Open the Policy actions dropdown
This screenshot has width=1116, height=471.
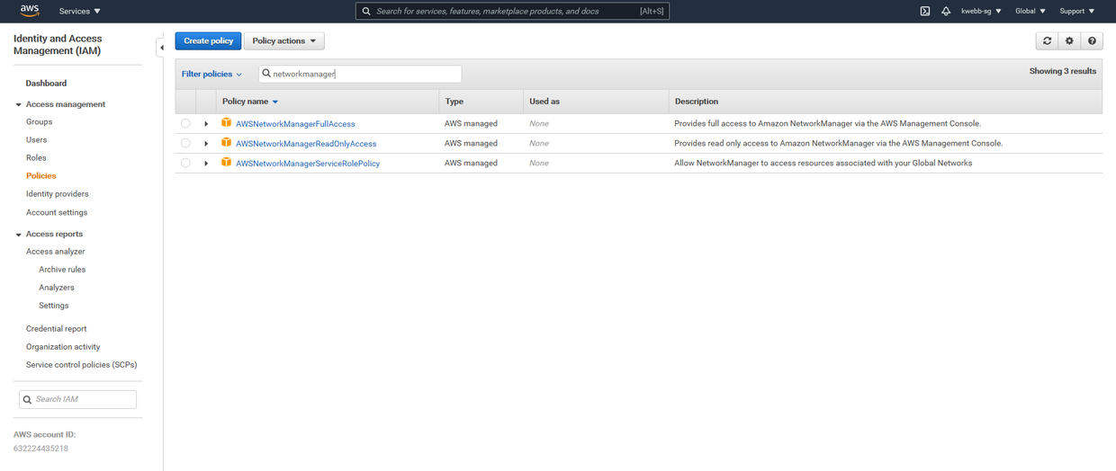(284, 40)
